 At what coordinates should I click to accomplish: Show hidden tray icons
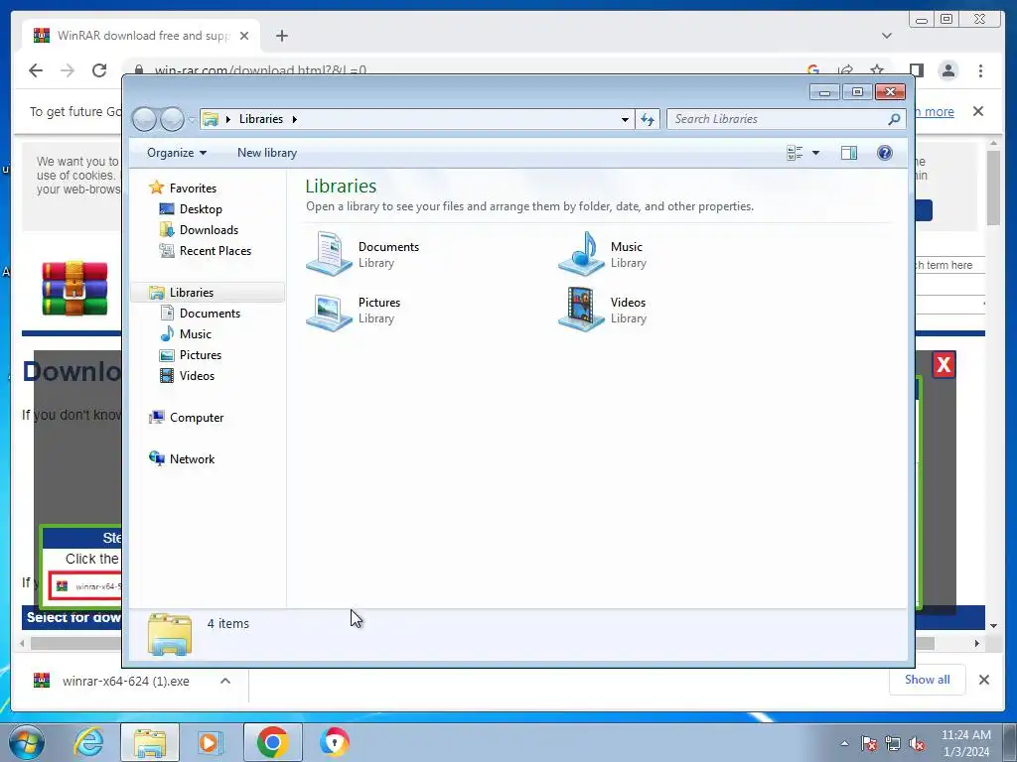click(844, 743)
